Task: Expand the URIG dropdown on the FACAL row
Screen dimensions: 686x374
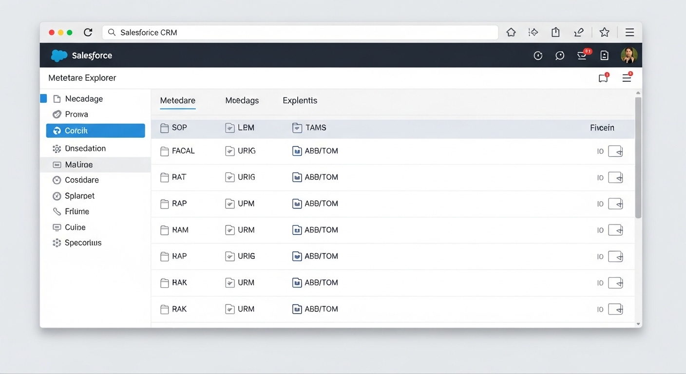Action: (x=229, y=151)
